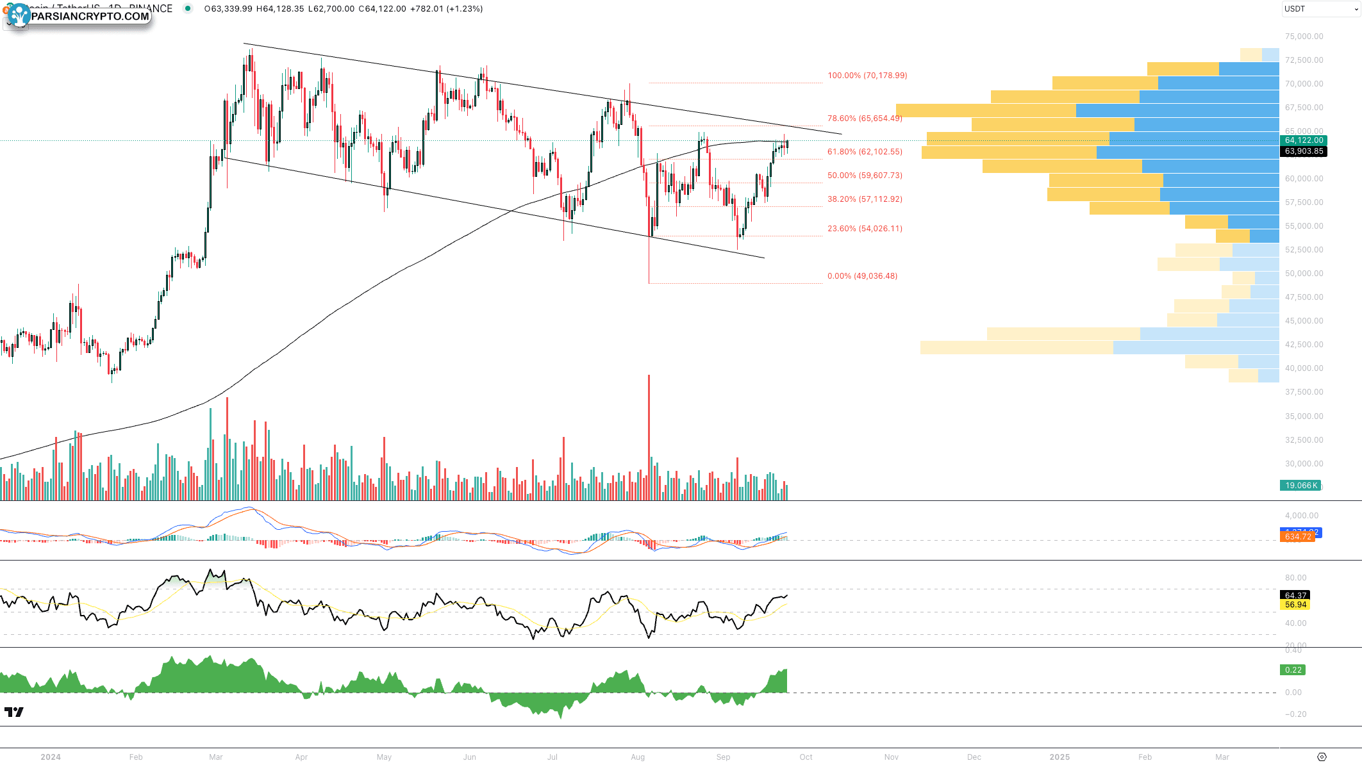Click the 80.00 RSI scale label
Viewport: 1362px width, 763px height.
[x=1295, y=578]
